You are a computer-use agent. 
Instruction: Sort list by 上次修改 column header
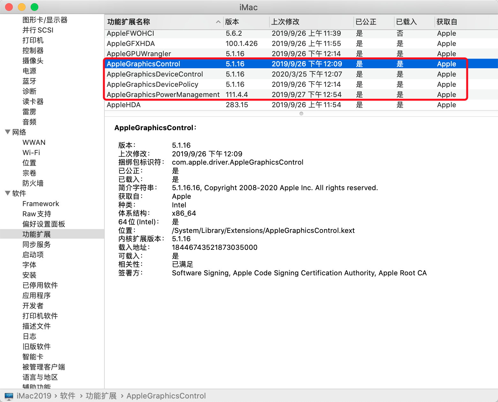(311, 22)
